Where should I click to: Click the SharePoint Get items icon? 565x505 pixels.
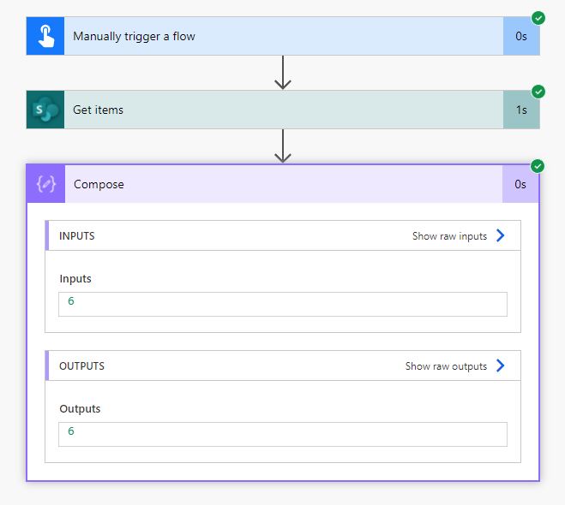[45, 110]
